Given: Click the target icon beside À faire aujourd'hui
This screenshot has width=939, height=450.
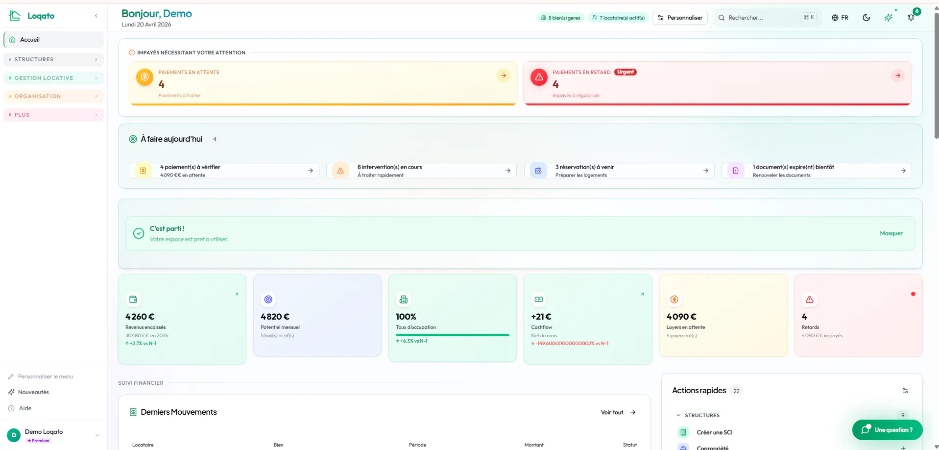Looking at the screenshot, I should (x=133, y=139).
